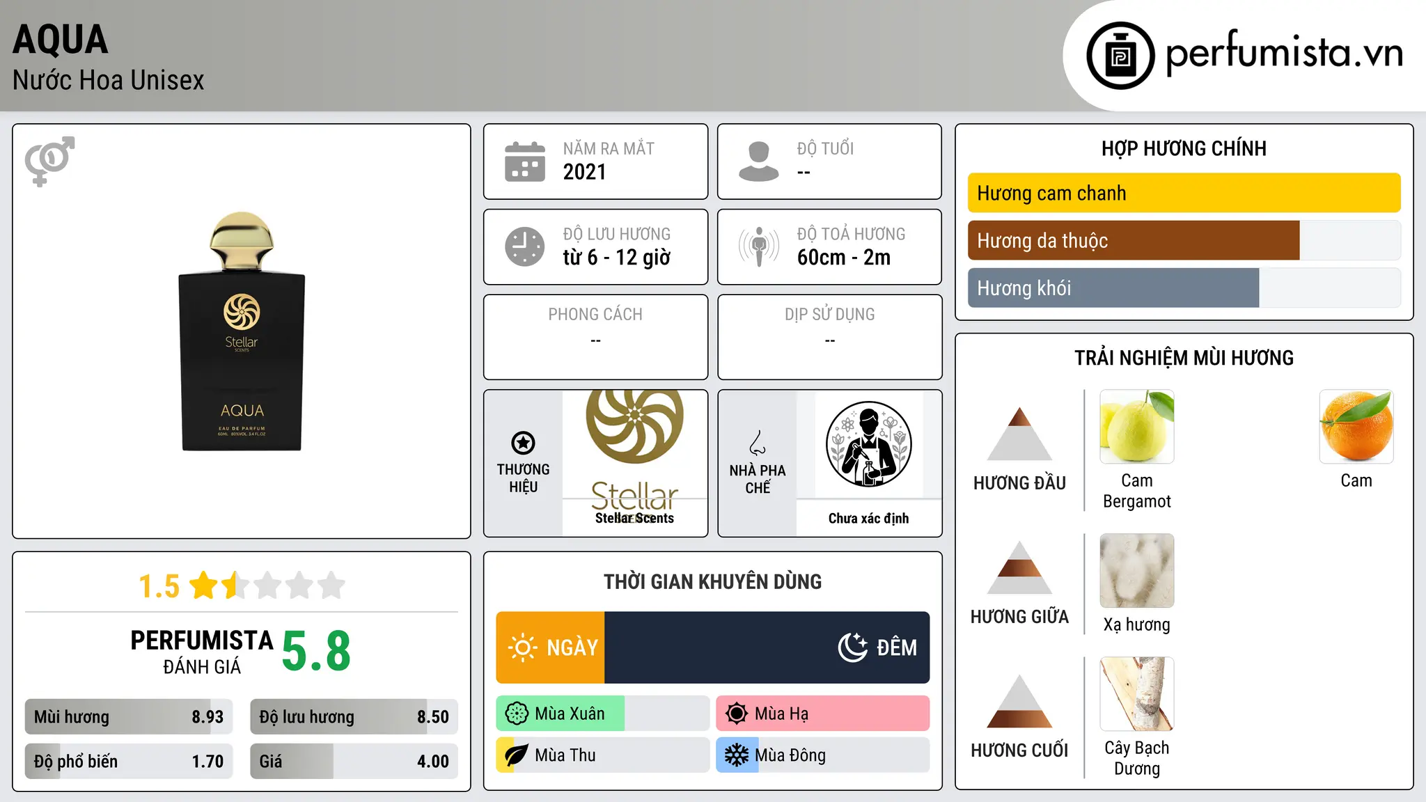1426x802 pixels.
Task: Click the Độ phổ biến 1.70 score bar
Action: (129, 762)
